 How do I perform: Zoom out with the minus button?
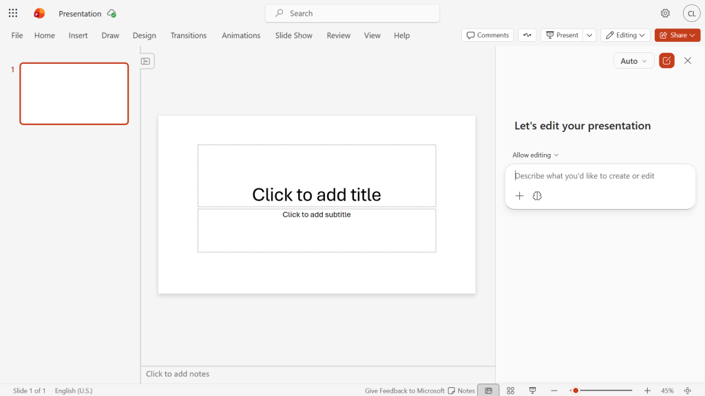click(554, 390)
